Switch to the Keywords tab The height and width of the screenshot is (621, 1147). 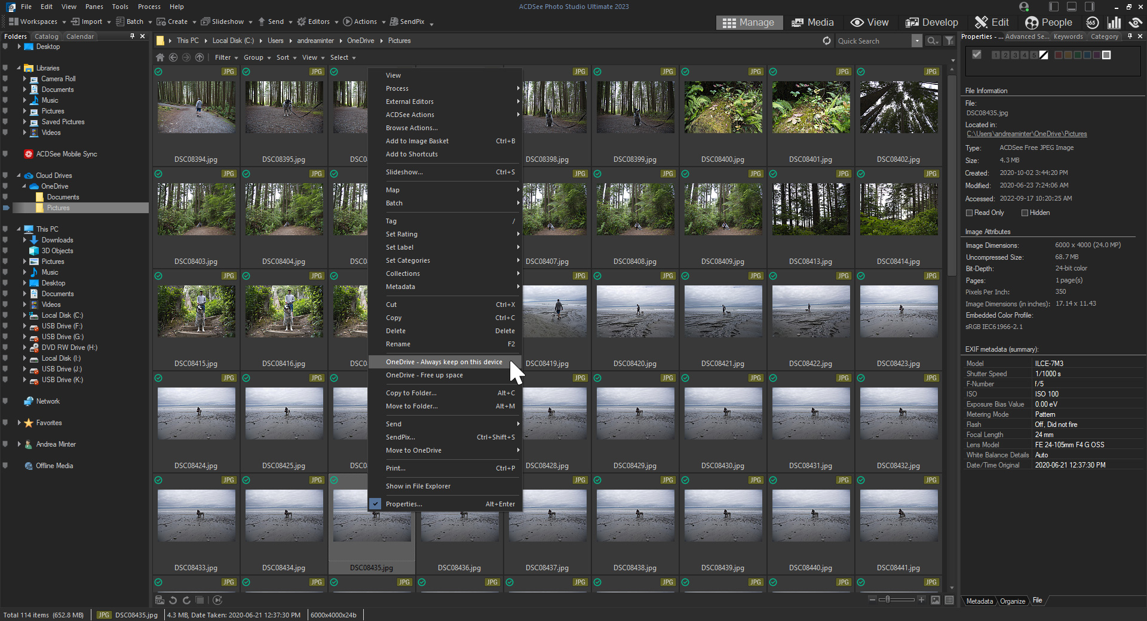point(1068,36)
